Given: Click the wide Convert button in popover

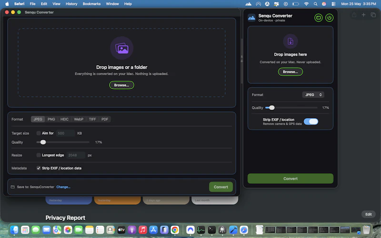Looking at the screenshot, I should (x=291, y=178).
